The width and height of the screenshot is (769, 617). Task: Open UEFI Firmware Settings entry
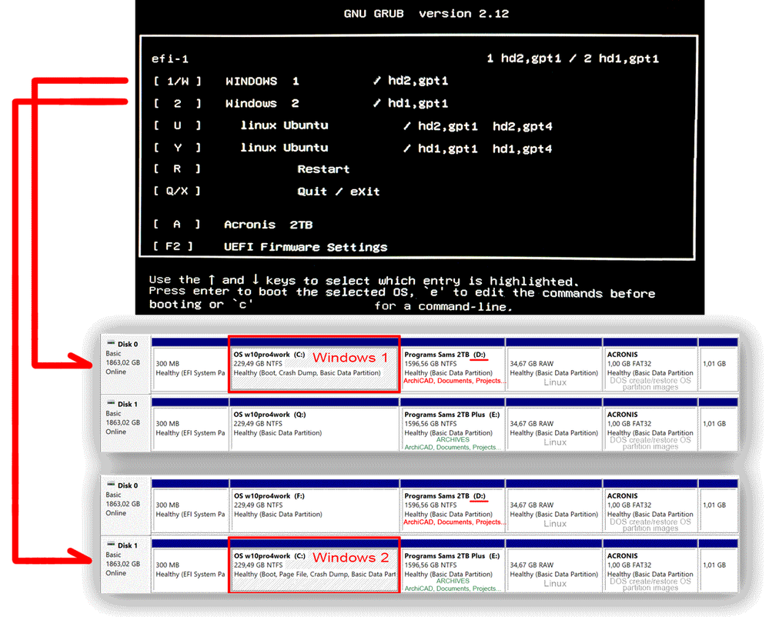click(270, 246)
